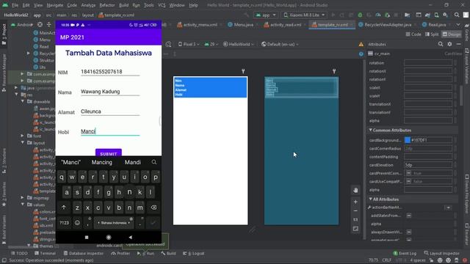Viewport: 470px width, 264px height.
Task: Open the TODO tool window
Action: (x=19, y=253)
